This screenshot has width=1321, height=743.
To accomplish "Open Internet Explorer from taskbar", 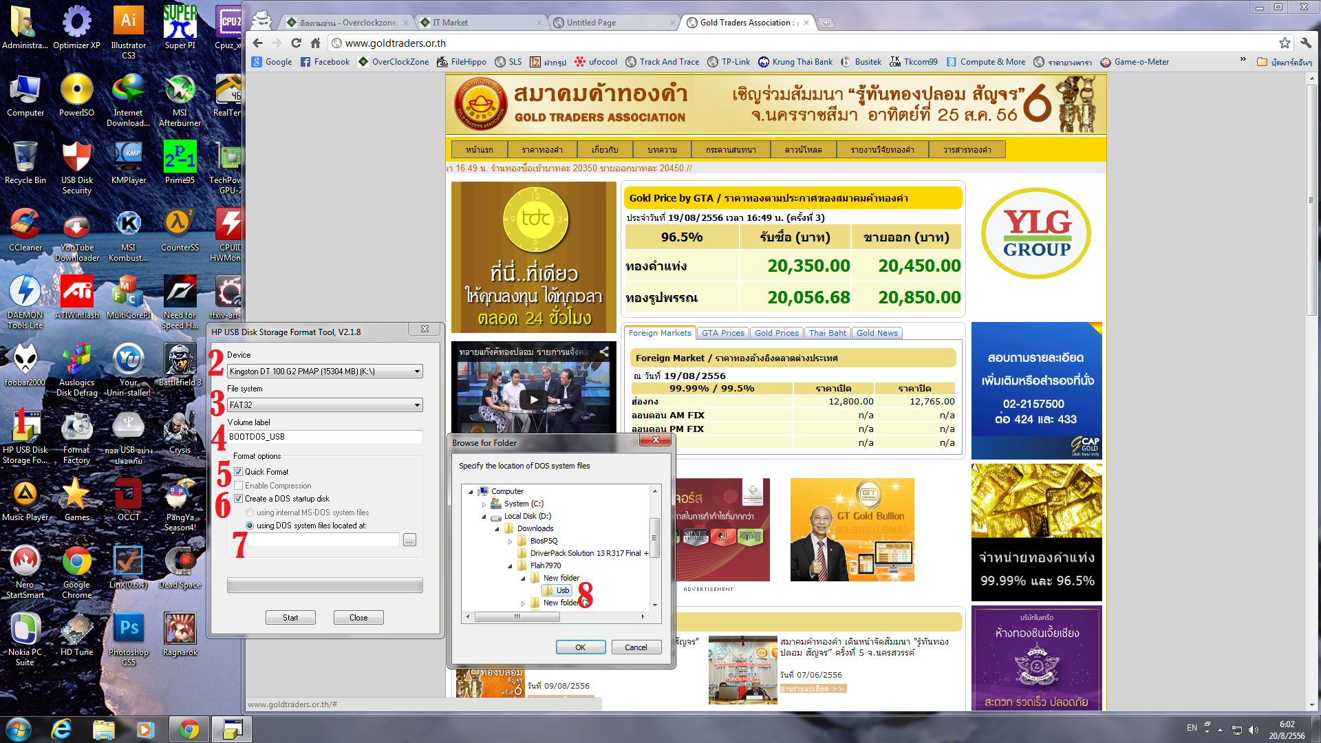I will coord(61,729).
